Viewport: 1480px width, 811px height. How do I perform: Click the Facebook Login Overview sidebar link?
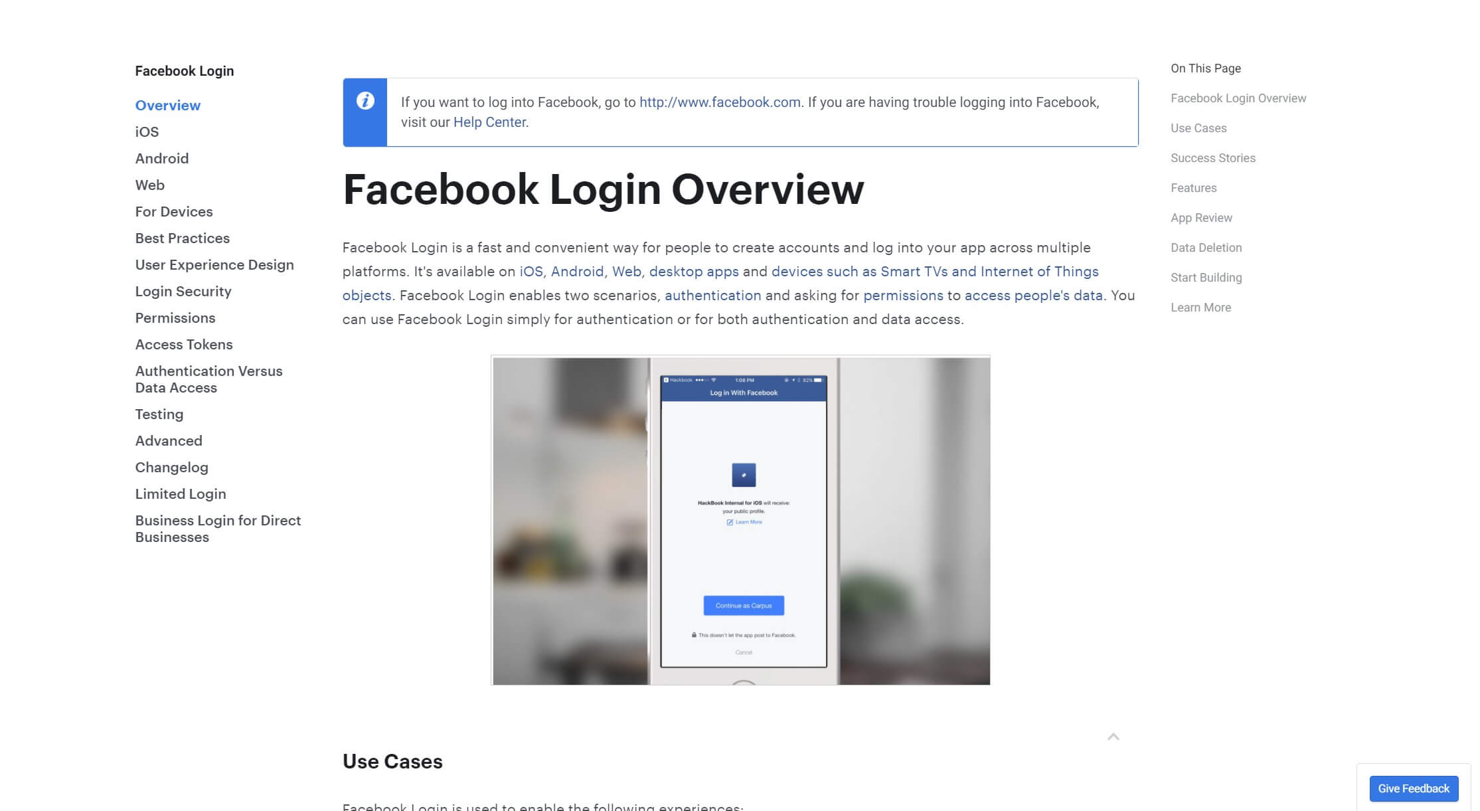pos(1238,98)
